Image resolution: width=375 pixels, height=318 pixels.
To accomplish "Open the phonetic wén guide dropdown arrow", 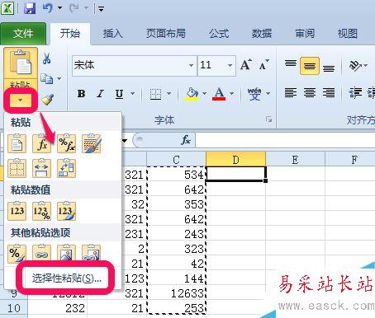I will tap(268, 94).
